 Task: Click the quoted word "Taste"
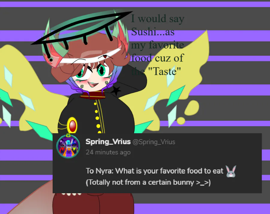[164, 71]
